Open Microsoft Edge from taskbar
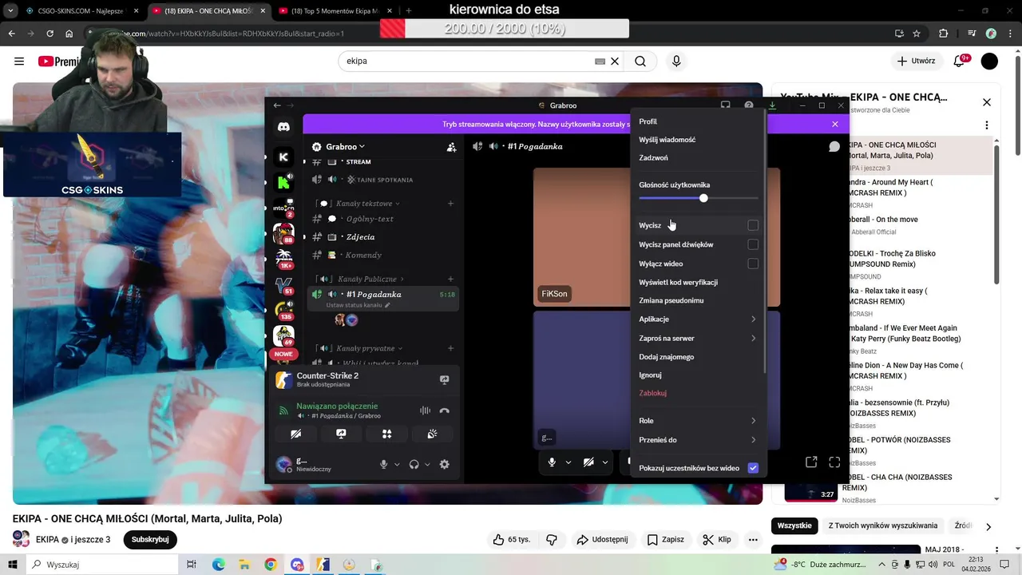This screenshot has width=1022, height=575. coord(219,565)
